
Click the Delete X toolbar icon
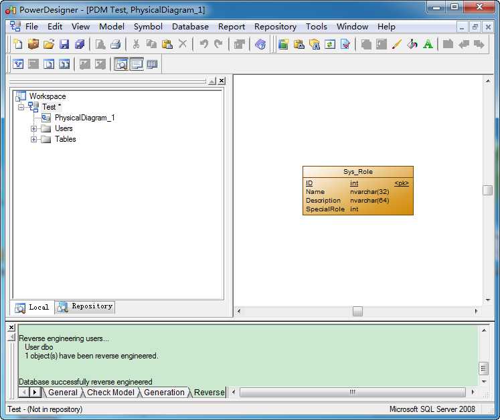pyautogui.click(x=183, y=44)
